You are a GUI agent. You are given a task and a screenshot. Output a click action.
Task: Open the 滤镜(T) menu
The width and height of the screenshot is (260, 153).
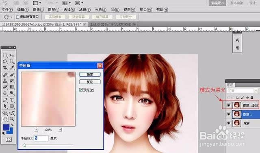[x=85, y=10]
